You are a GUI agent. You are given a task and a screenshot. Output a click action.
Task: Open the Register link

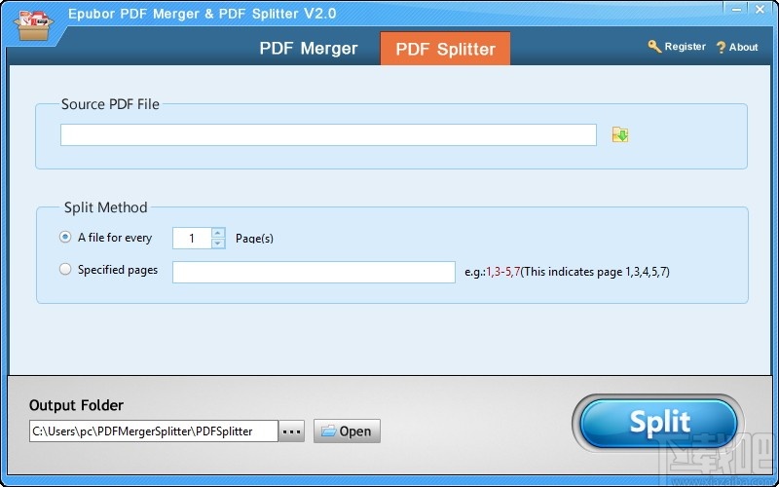686,47
